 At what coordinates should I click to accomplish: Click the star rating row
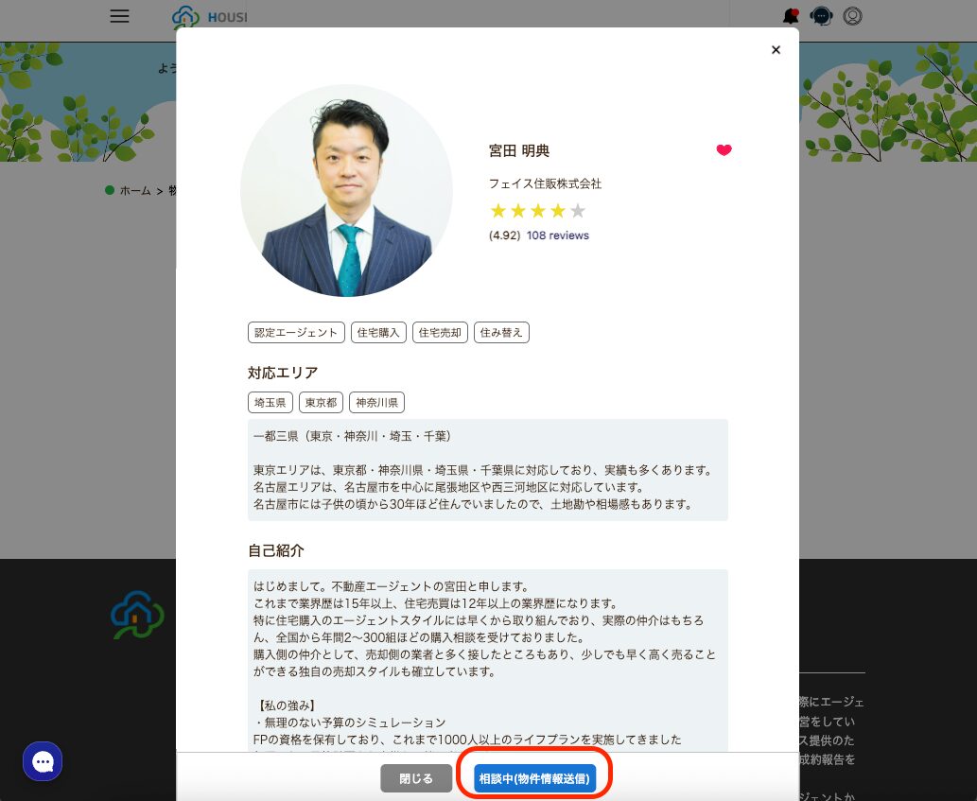[538, 211]
